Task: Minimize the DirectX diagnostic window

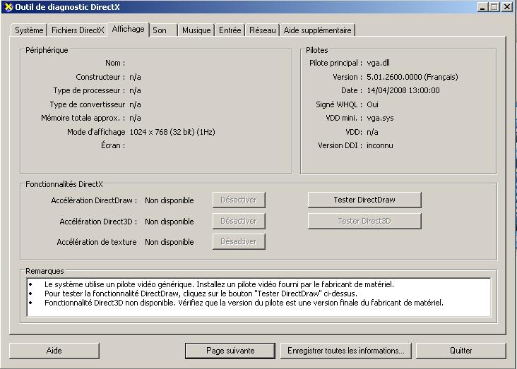Action: [482, 7]
